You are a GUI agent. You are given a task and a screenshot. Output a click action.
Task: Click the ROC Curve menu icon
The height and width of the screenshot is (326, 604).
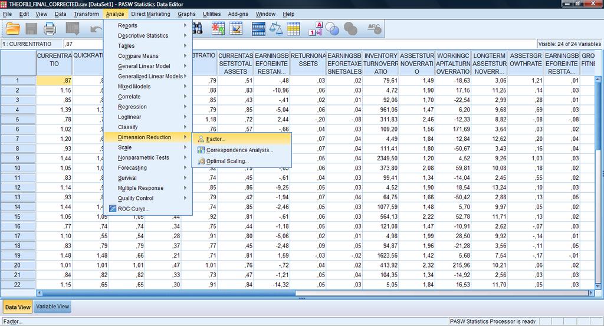point(113,209)
